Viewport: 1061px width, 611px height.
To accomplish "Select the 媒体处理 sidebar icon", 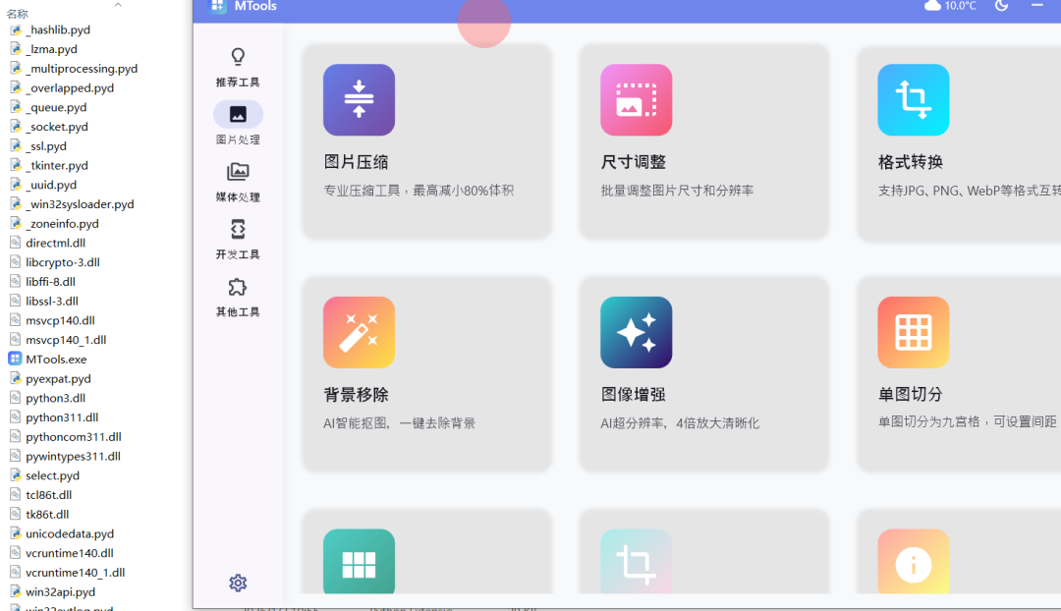I will [238, 171].
